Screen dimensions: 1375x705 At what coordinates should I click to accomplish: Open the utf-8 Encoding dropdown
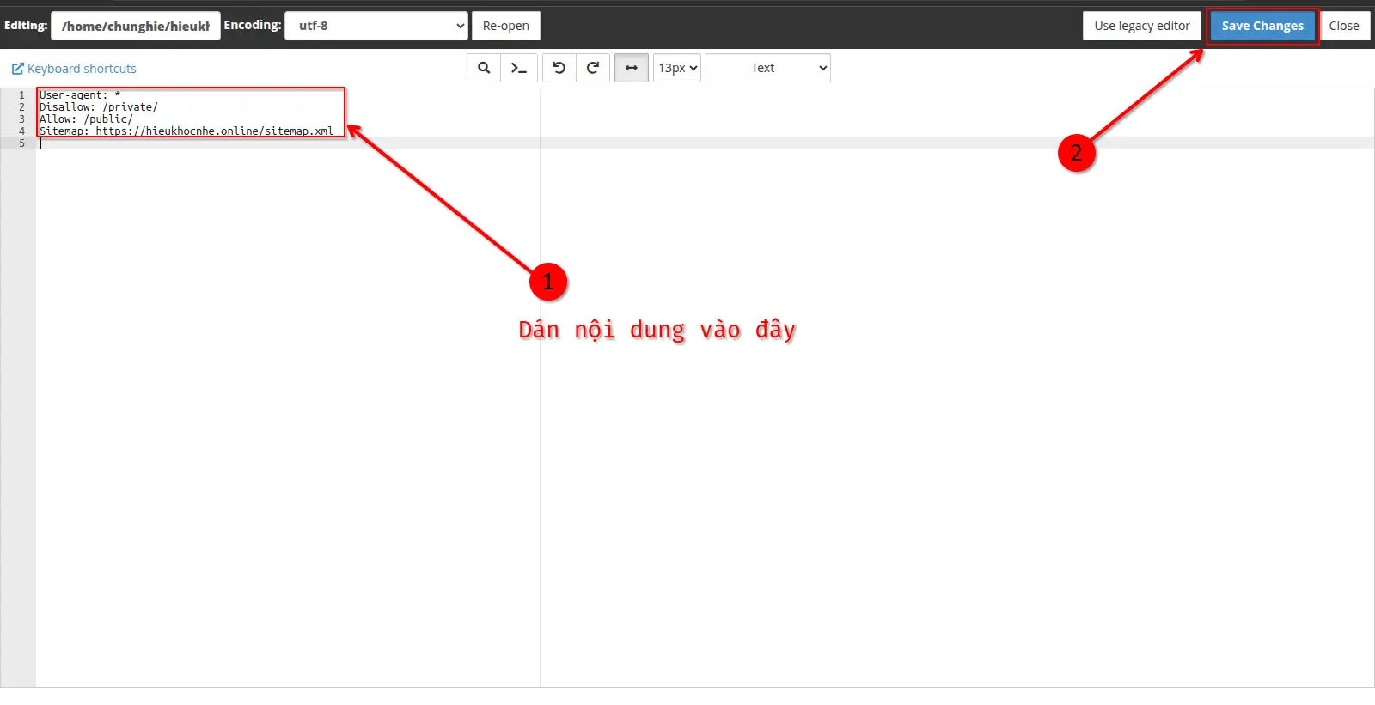pos(376,26)
